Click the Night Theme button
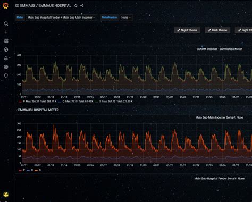The width and height of the screenshot is (252, 202). point(187,30)
